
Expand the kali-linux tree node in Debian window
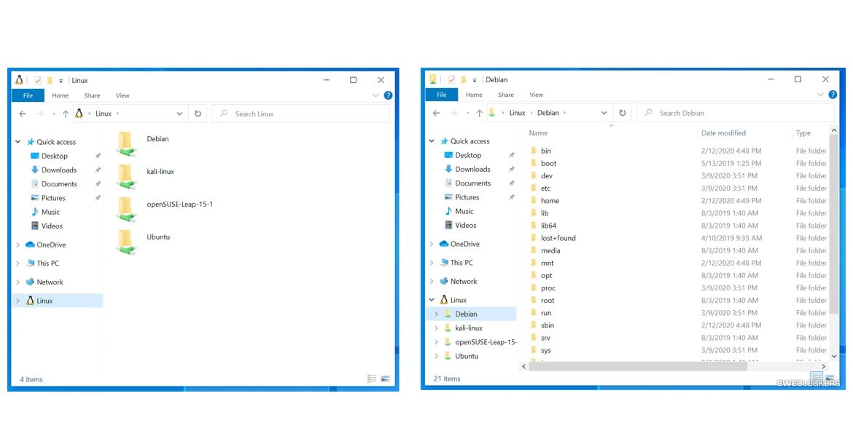pos(437,328)
